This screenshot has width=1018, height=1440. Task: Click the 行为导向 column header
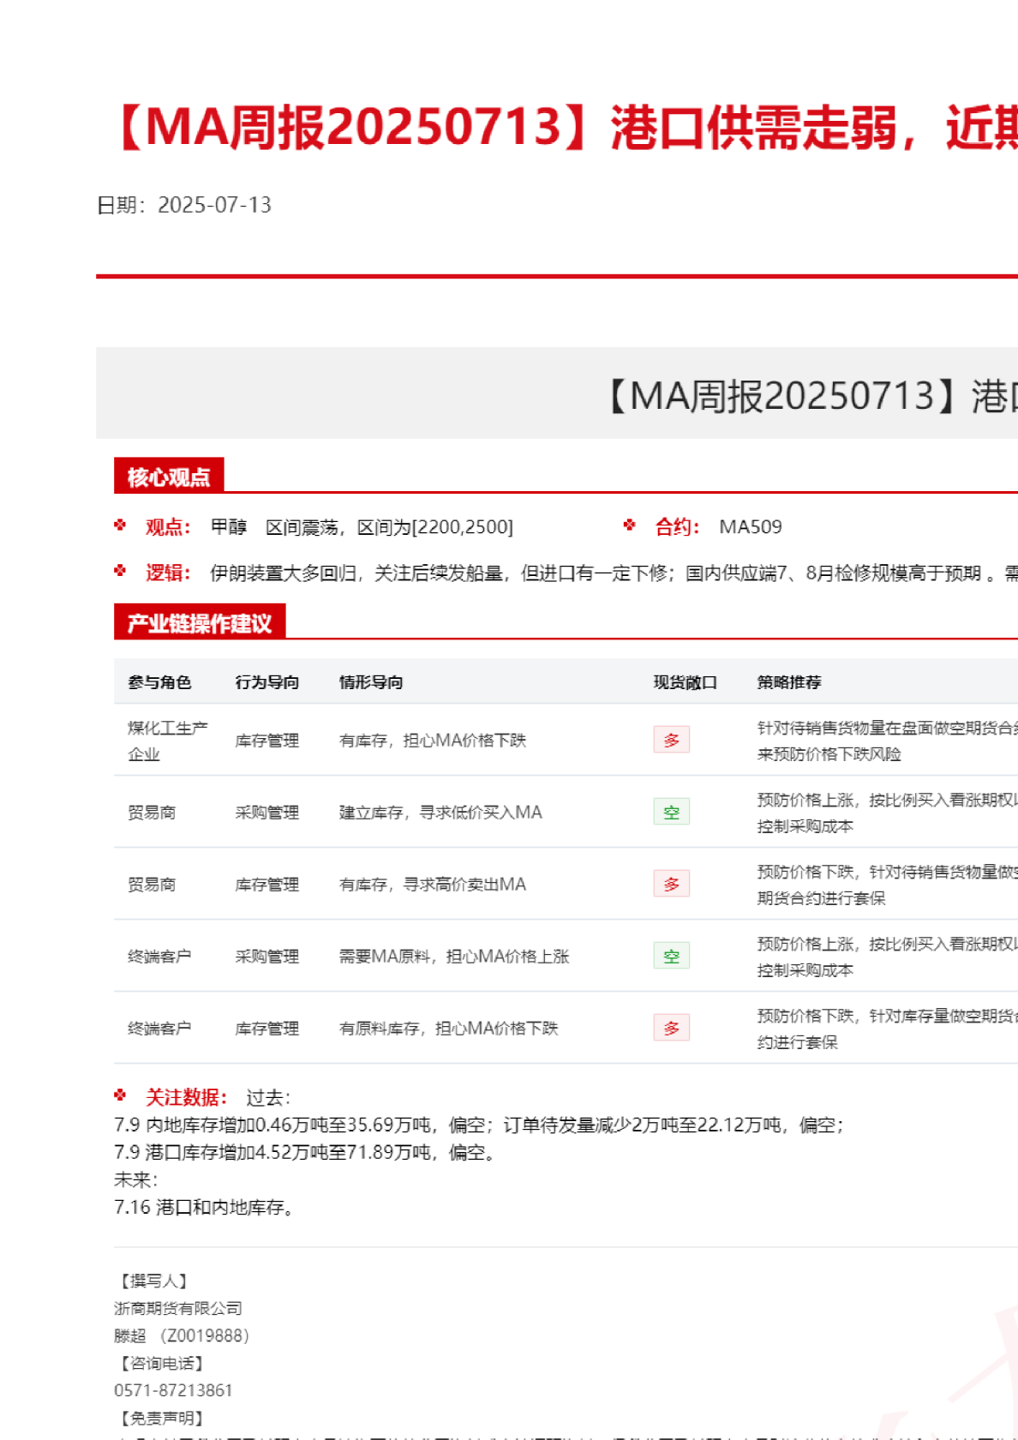266,682
